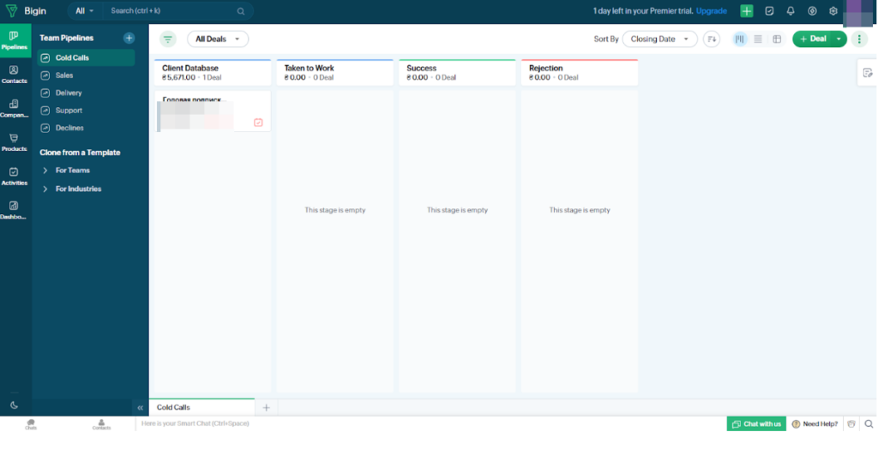Screen dimensions: 878x450
Task: Click the global search field
Action: tap(171, 11)
